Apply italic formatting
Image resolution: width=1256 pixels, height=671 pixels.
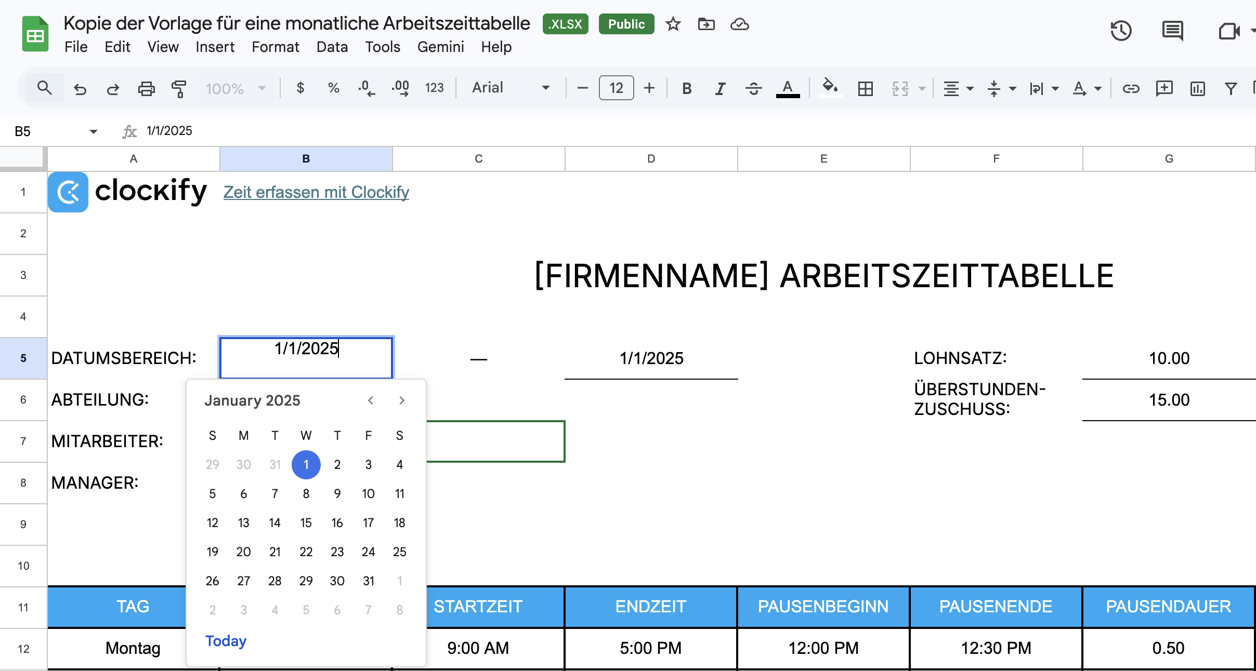pos(720,88)
